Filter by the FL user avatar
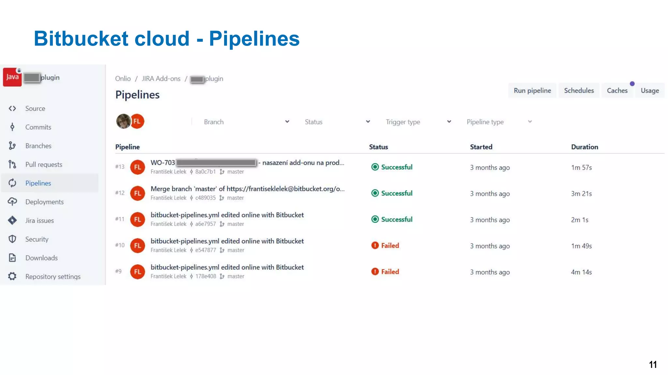Viewport: 668px width, 375px height. click(x=137, y=121)
